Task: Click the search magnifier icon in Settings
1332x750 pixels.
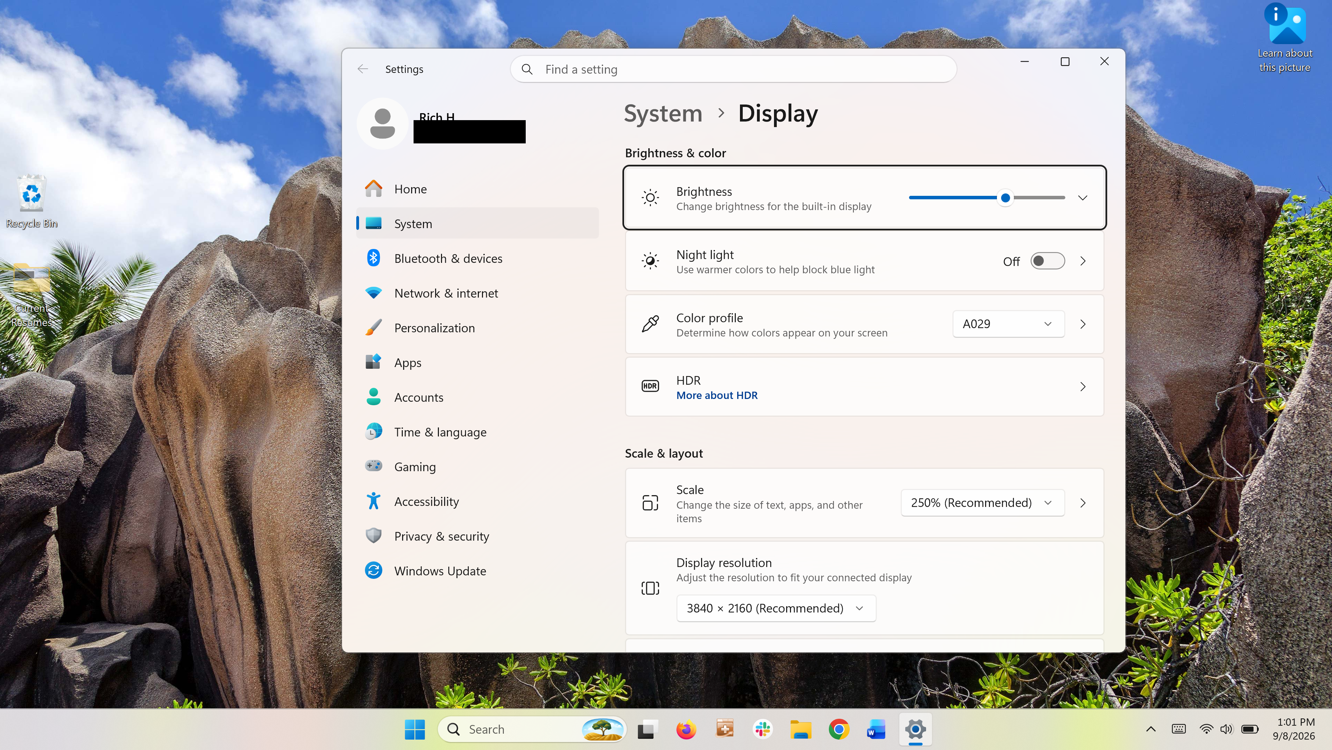Action: [527, 69]
